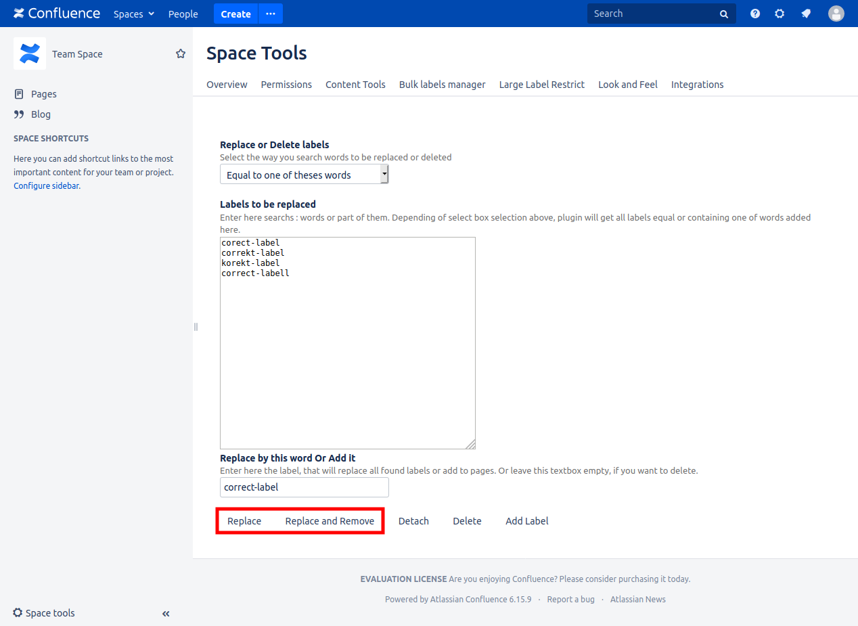Click the Team Space logo thumbnail

(x=30, y=53)
